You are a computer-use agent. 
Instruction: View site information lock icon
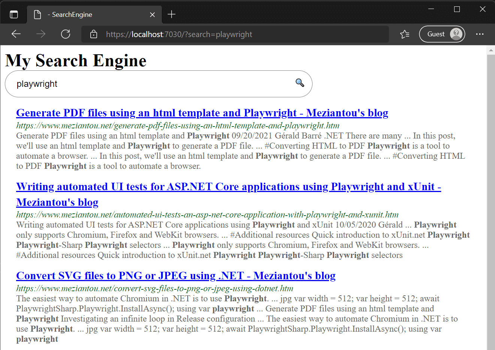point(94,34)
